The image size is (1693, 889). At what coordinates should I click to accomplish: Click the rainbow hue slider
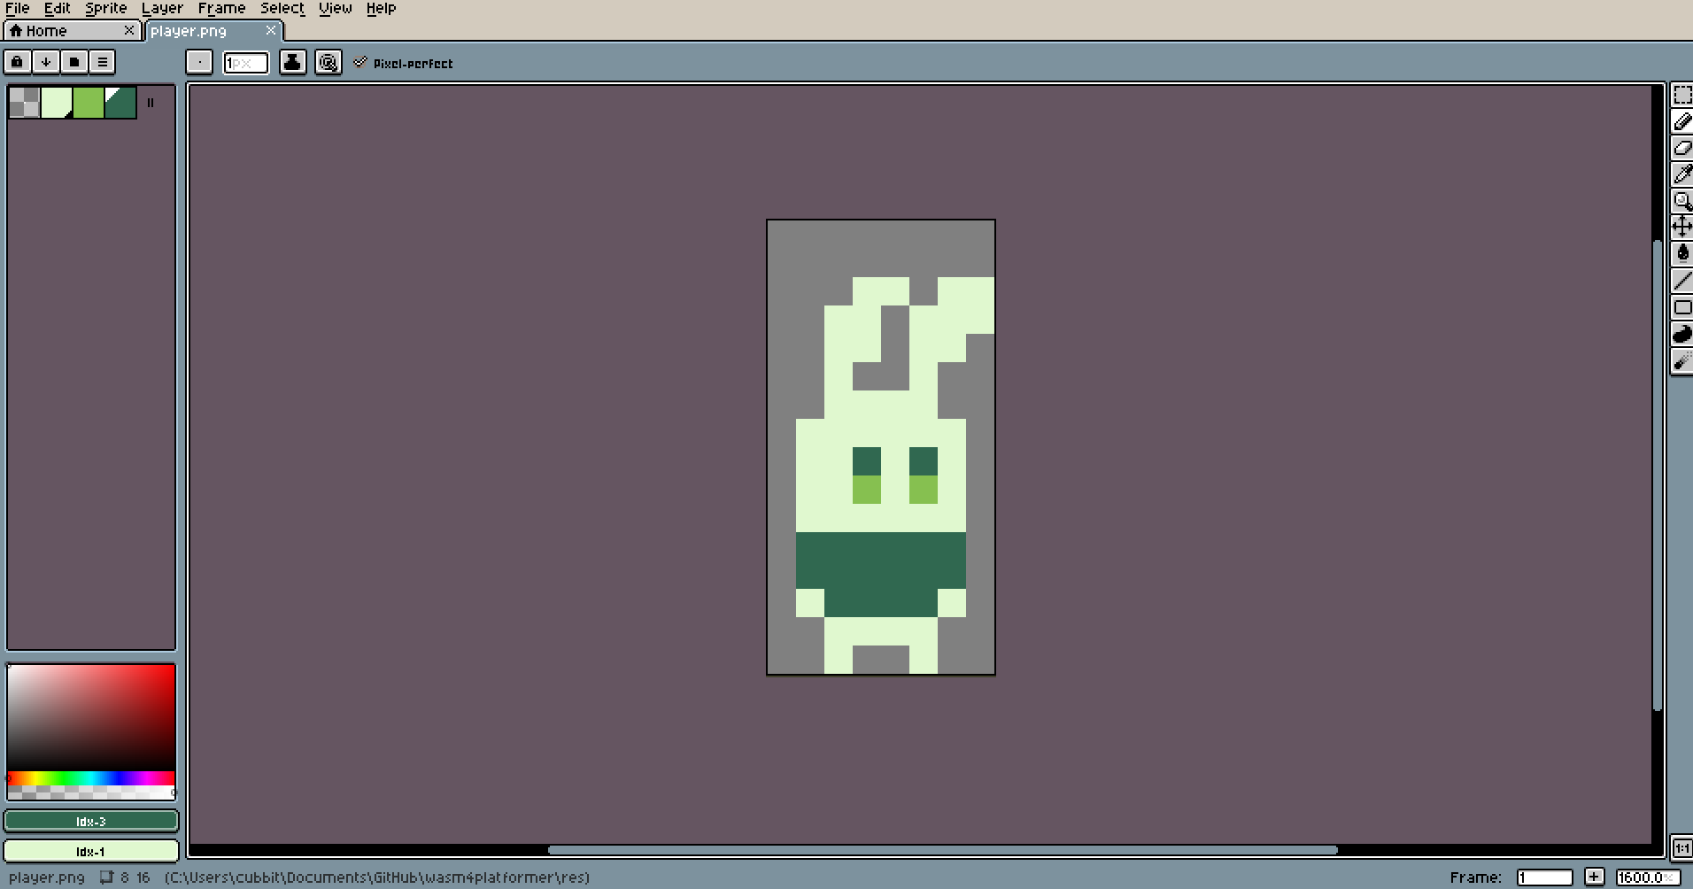91,778
